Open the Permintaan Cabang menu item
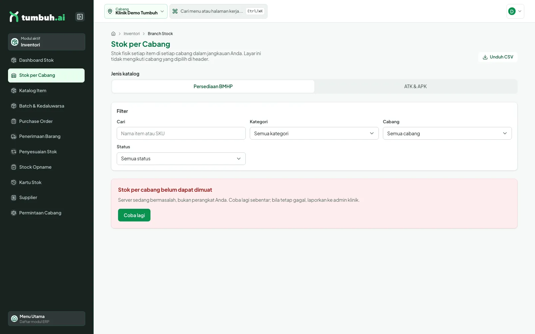 46,213
